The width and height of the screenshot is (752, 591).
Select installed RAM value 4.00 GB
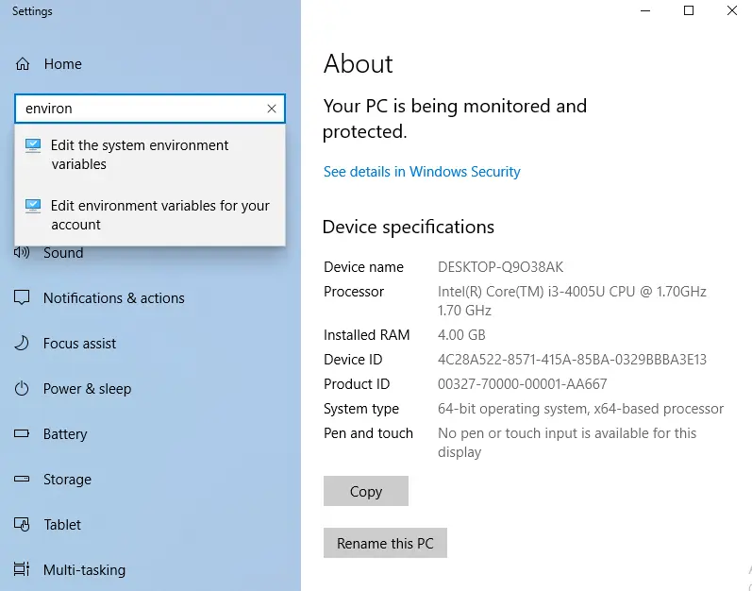coord(461,335)
